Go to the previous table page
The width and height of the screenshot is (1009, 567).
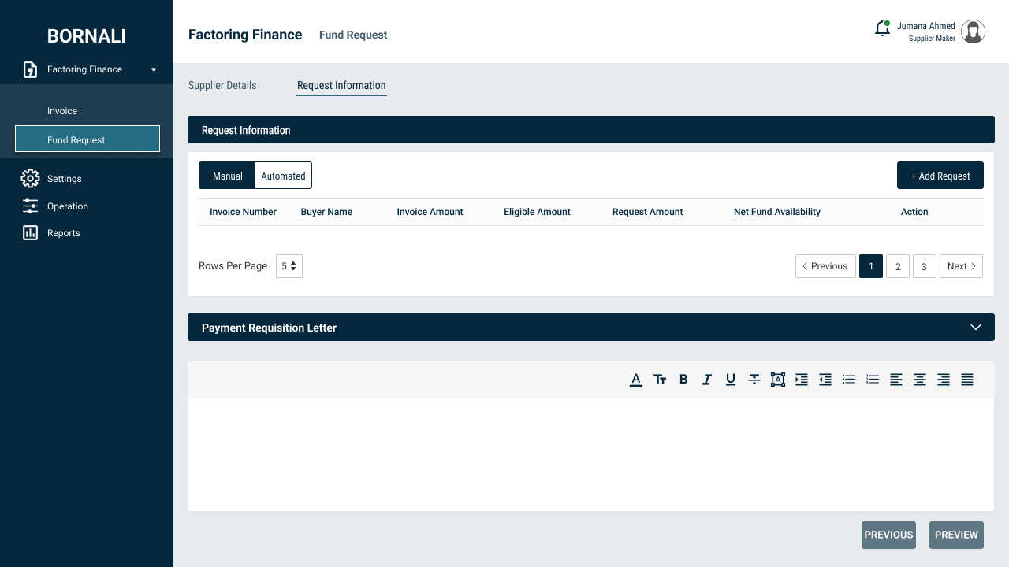tap(825, 266)
